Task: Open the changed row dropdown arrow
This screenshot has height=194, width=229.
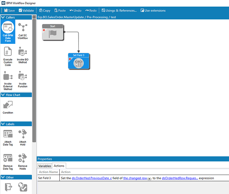Action: 149,179
